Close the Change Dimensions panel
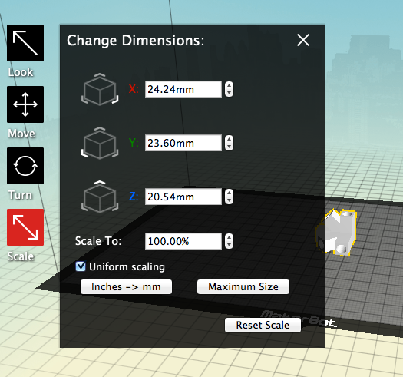Viewport: 403px width, 377px height. pyautogui.click(x=303, y=40)
